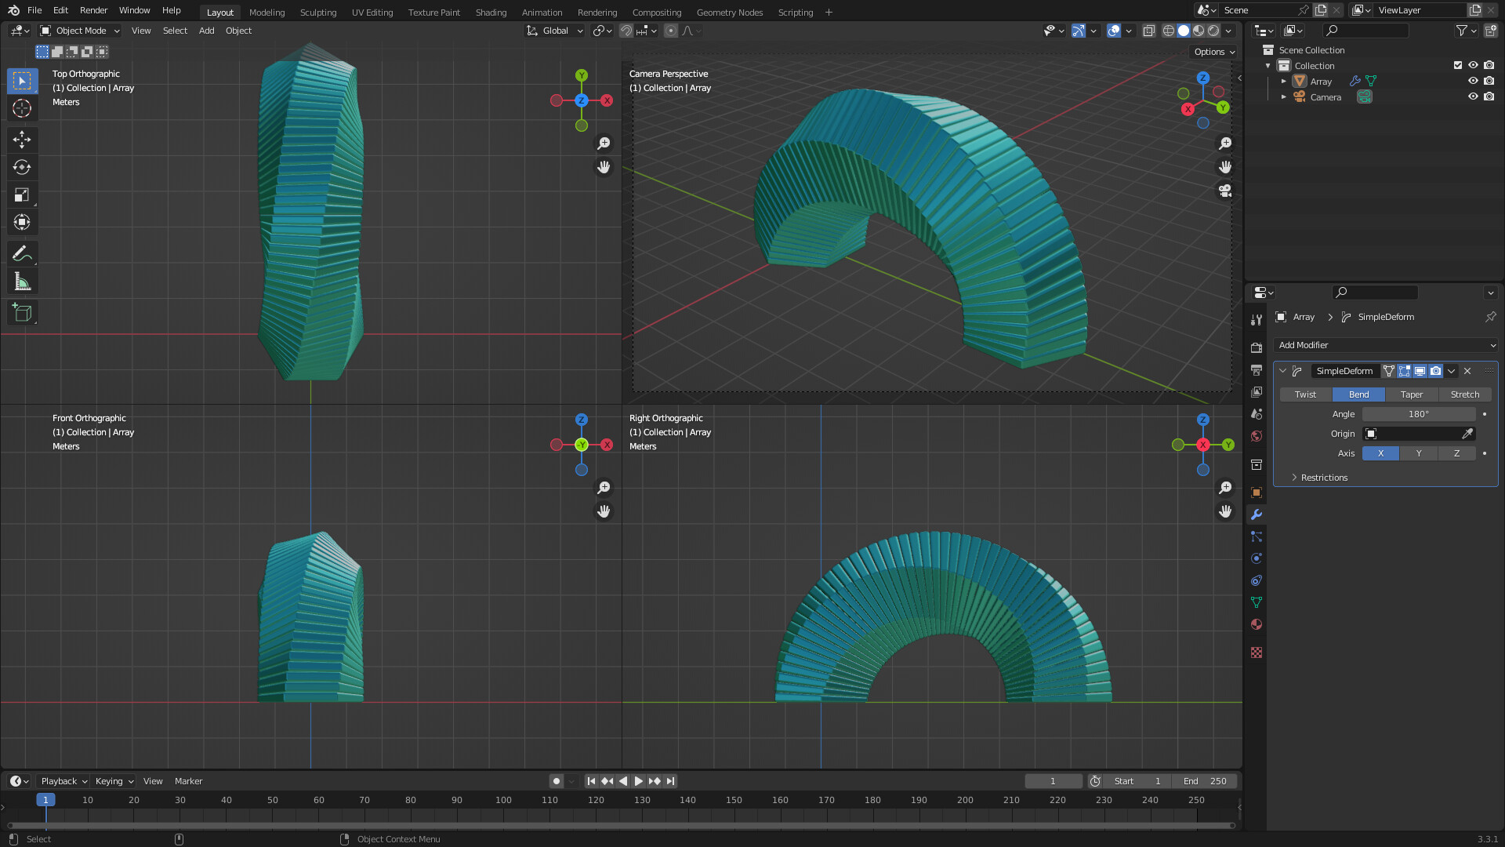Toggle camera view icon in perspective viewport

(x=1225, y=191)
